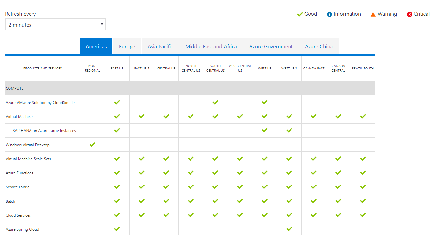Click the orange Warning triangle legend icon
The height and width of the screenshot is (235, 442).
(x=373, y=14)
